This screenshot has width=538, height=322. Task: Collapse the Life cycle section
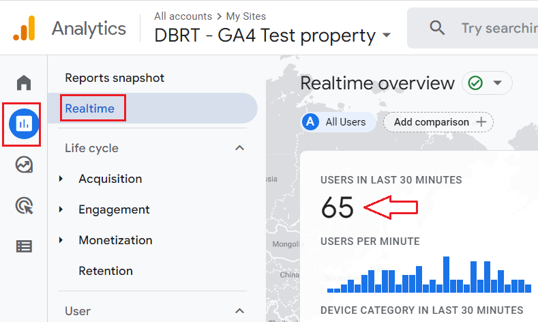point(239,148)
